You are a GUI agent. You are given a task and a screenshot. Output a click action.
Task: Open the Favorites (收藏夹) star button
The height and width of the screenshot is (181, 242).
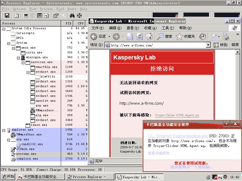click(185, 37)
